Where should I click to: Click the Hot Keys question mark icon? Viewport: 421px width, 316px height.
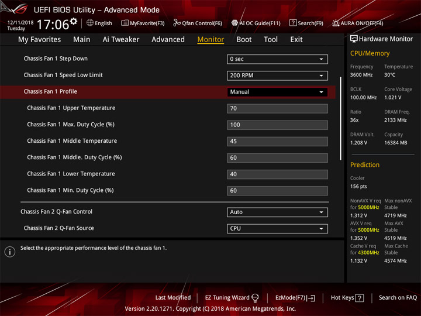point(359,298)
